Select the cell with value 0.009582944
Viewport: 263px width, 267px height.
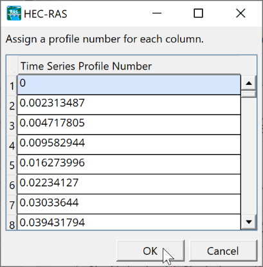[x=129, y=145]
